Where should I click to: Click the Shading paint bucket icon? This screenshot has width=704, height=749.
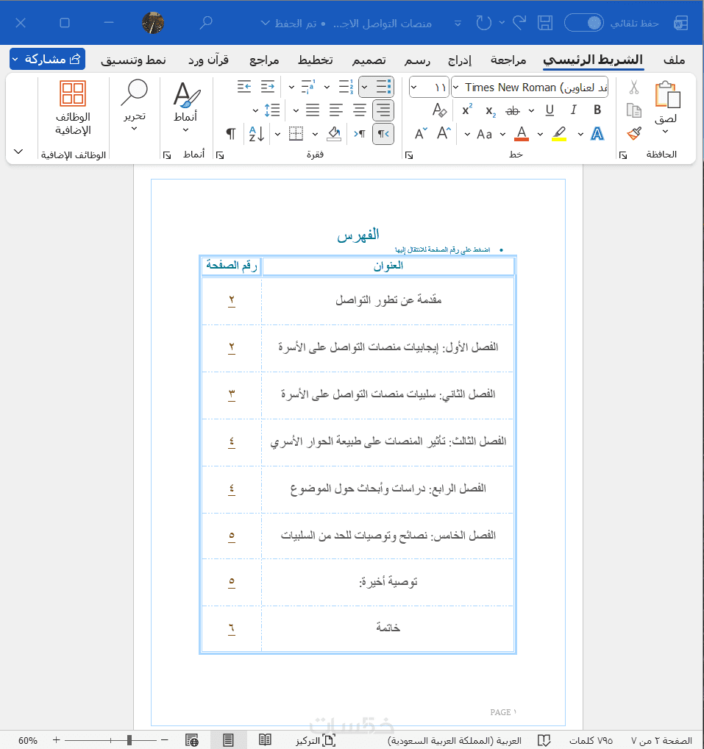(x=334, y=134)
